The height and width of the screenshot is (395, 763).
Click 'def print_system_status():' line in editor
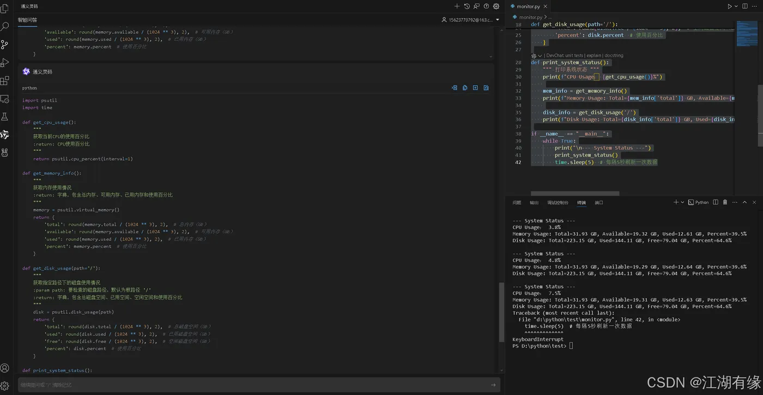click(570, 63)
